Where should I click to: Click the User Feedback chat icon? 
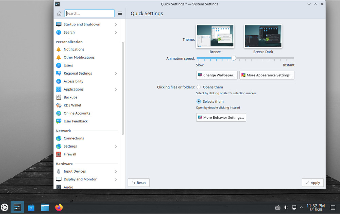[x=58, y=121]
